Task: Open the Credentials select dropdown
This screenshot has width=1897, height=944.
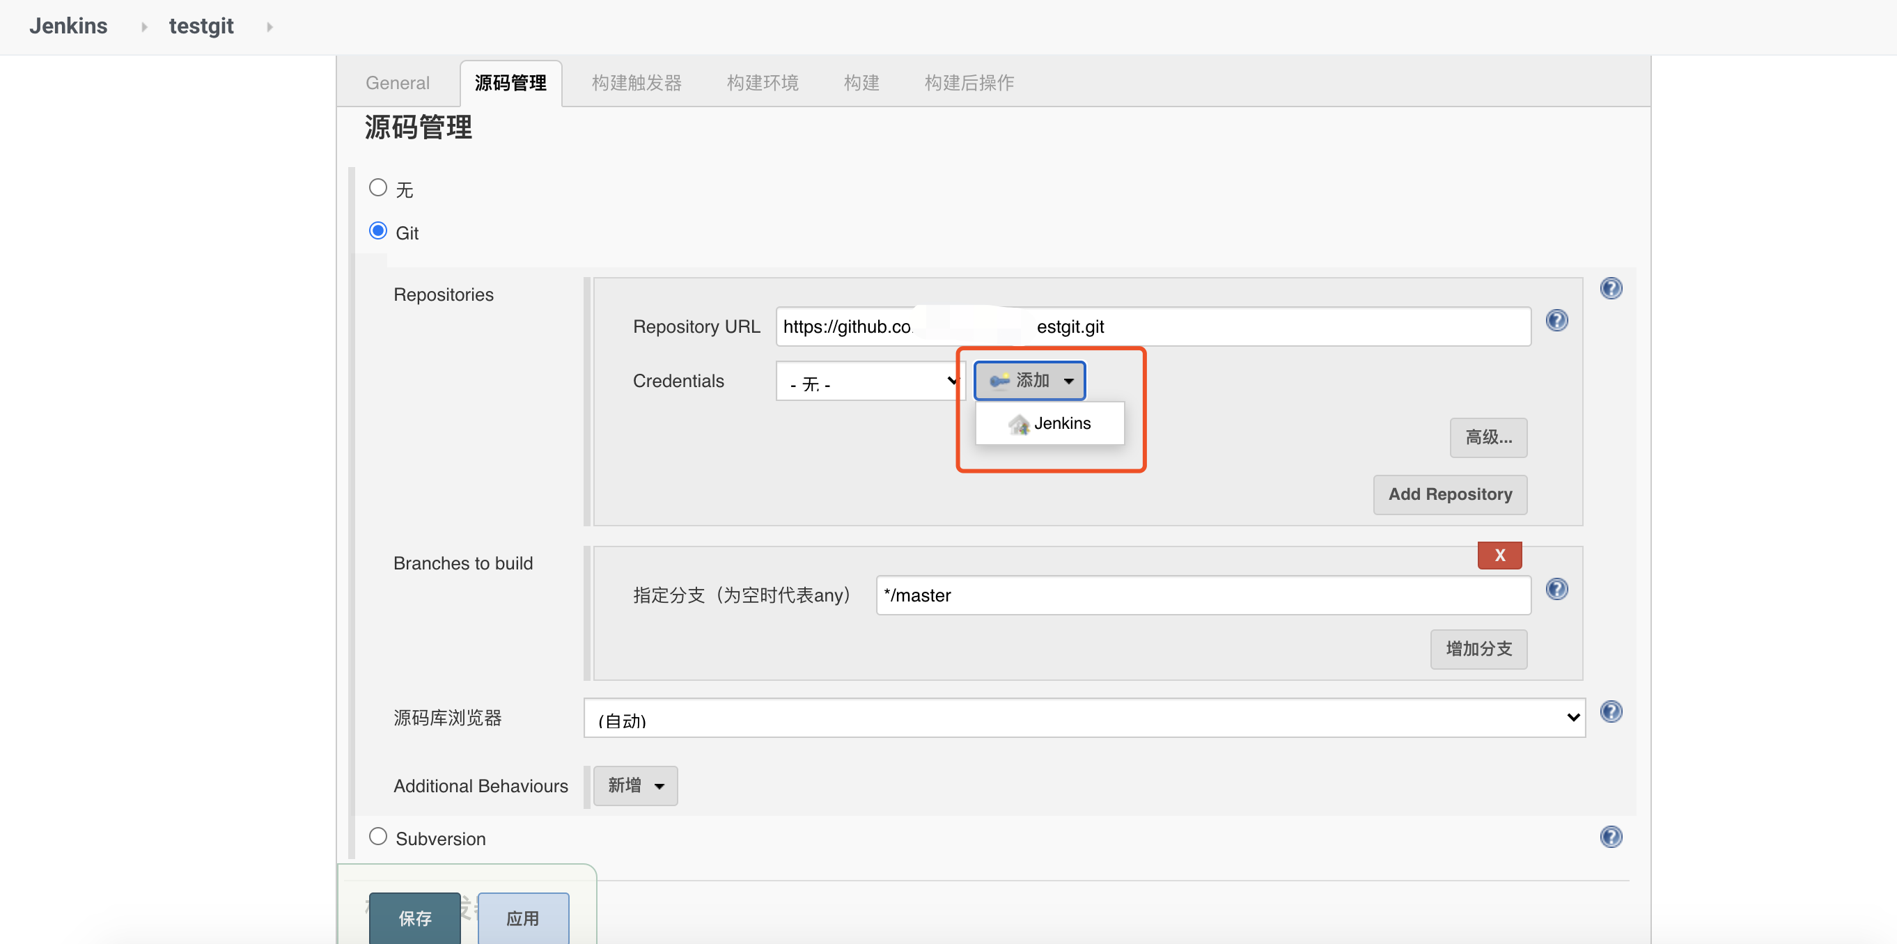Action: coord(870,381)
